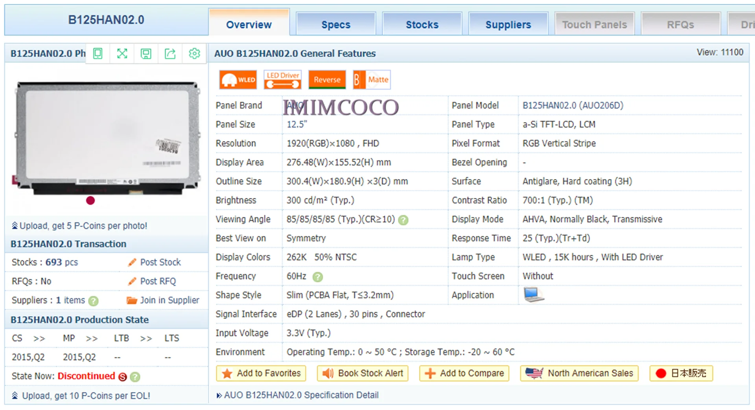Open the settings gear toolbar icon
This screenshot has height=410, width=755.
[194, 53]
